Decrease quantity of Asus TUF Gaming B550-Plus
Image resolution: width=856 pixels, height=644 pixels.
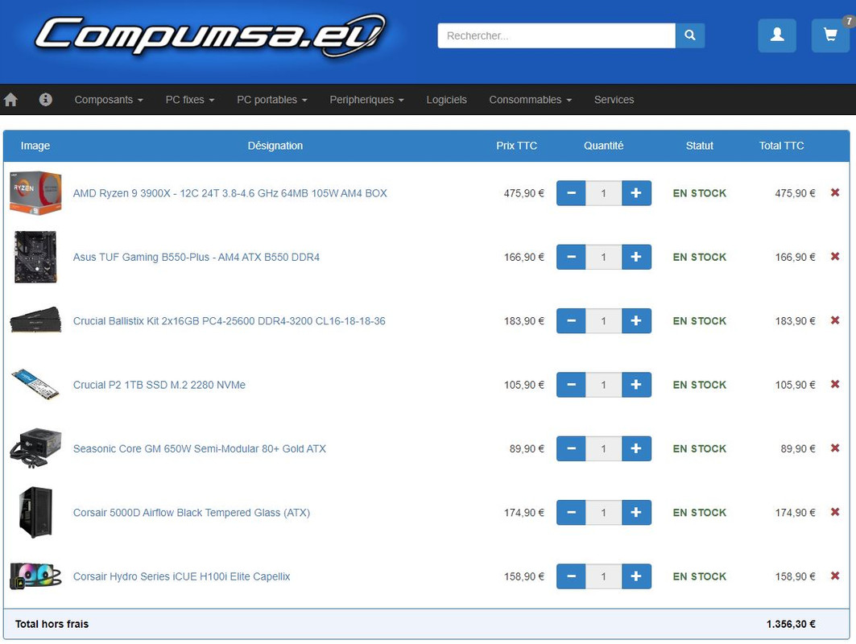[571, 257]
